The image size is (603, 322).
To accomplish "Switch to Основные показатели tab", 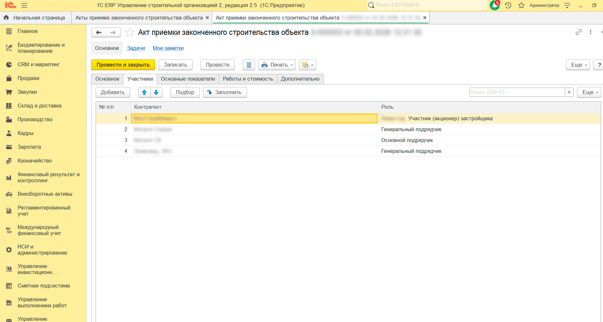I will point(188,79).
